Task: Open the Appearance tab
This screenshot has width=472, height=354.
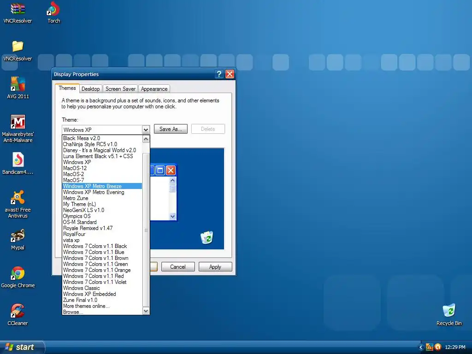Action: (154, 89)
